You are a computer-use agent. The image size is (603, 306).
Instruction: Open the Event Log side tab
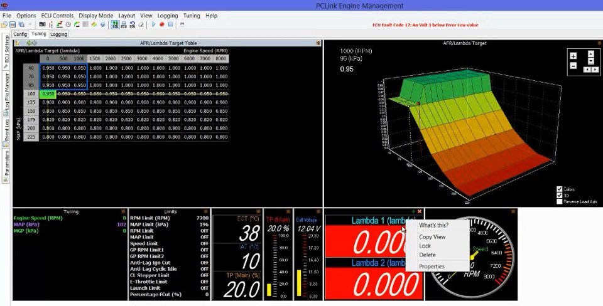tap(6, 132)
